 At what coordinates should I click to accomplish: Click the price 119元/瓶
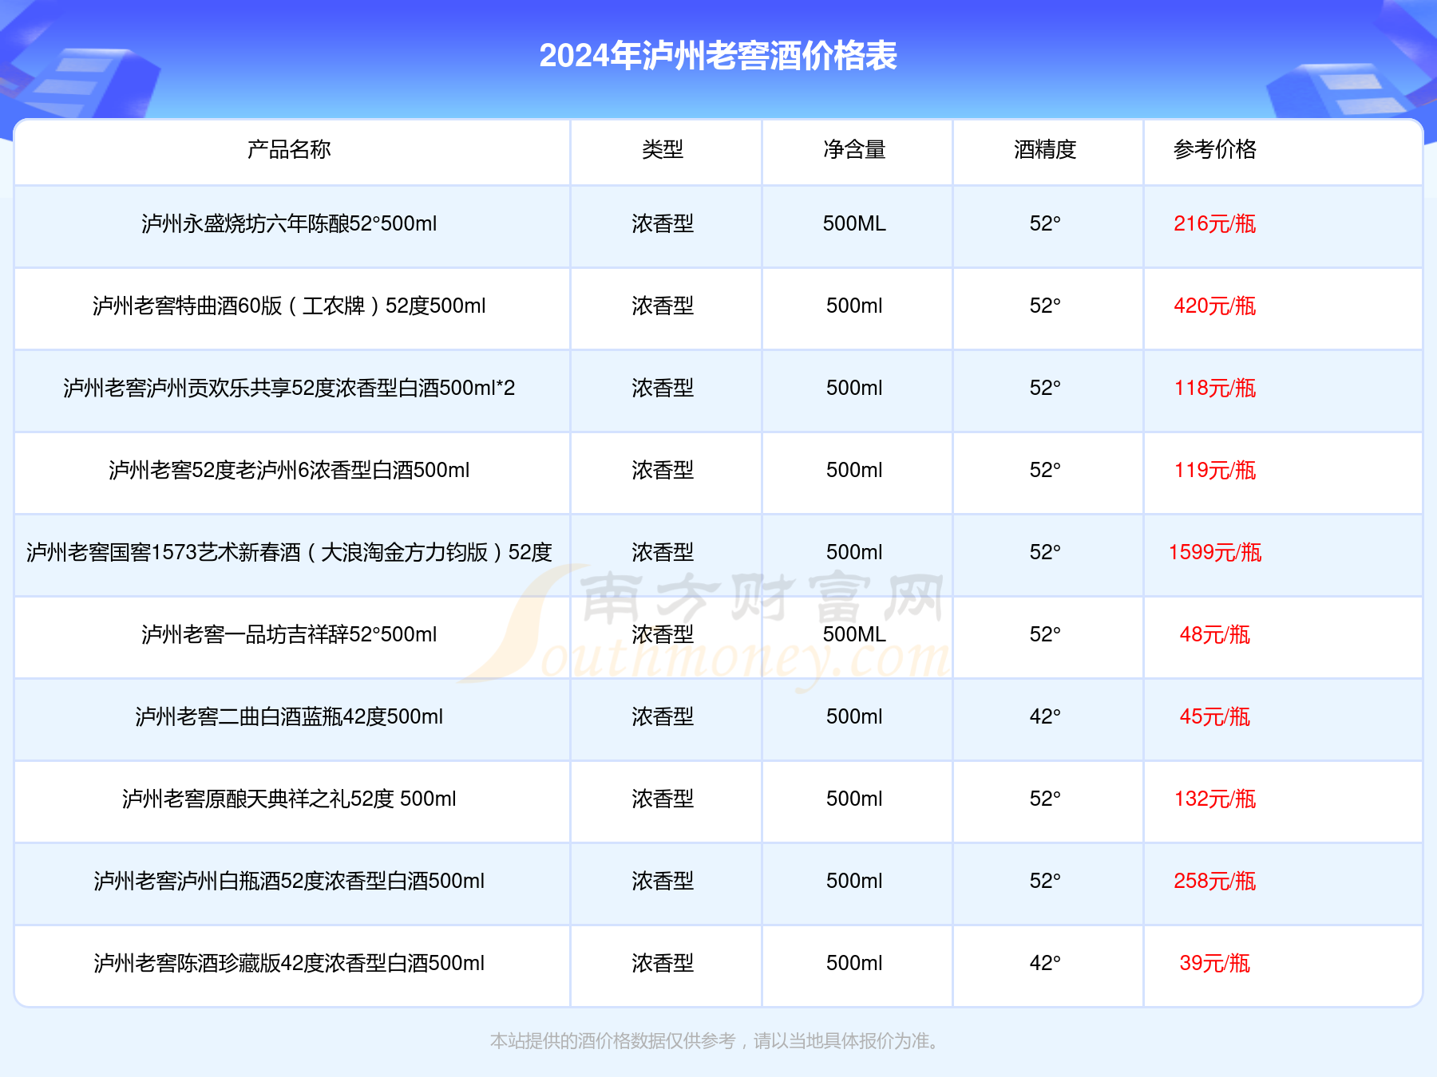tap(1215, 471)
